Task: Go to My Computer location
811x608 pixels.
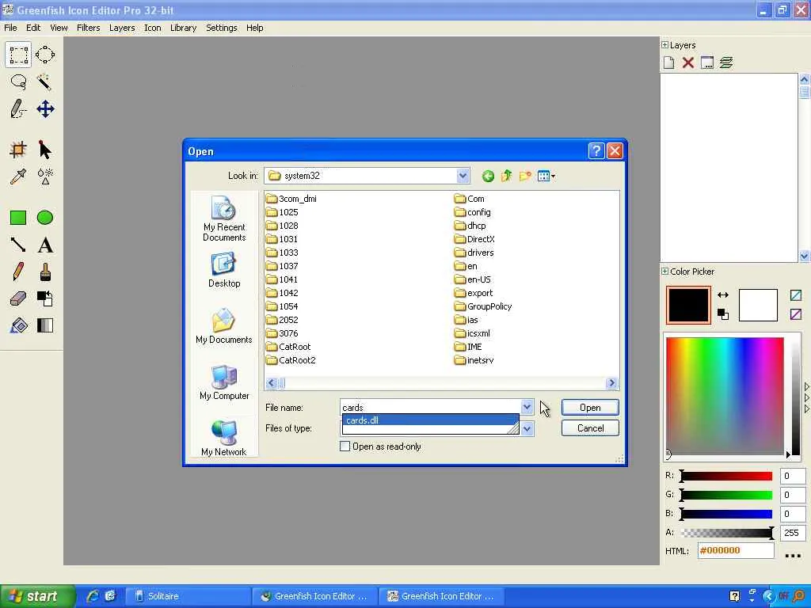Action: click(224, 382)
